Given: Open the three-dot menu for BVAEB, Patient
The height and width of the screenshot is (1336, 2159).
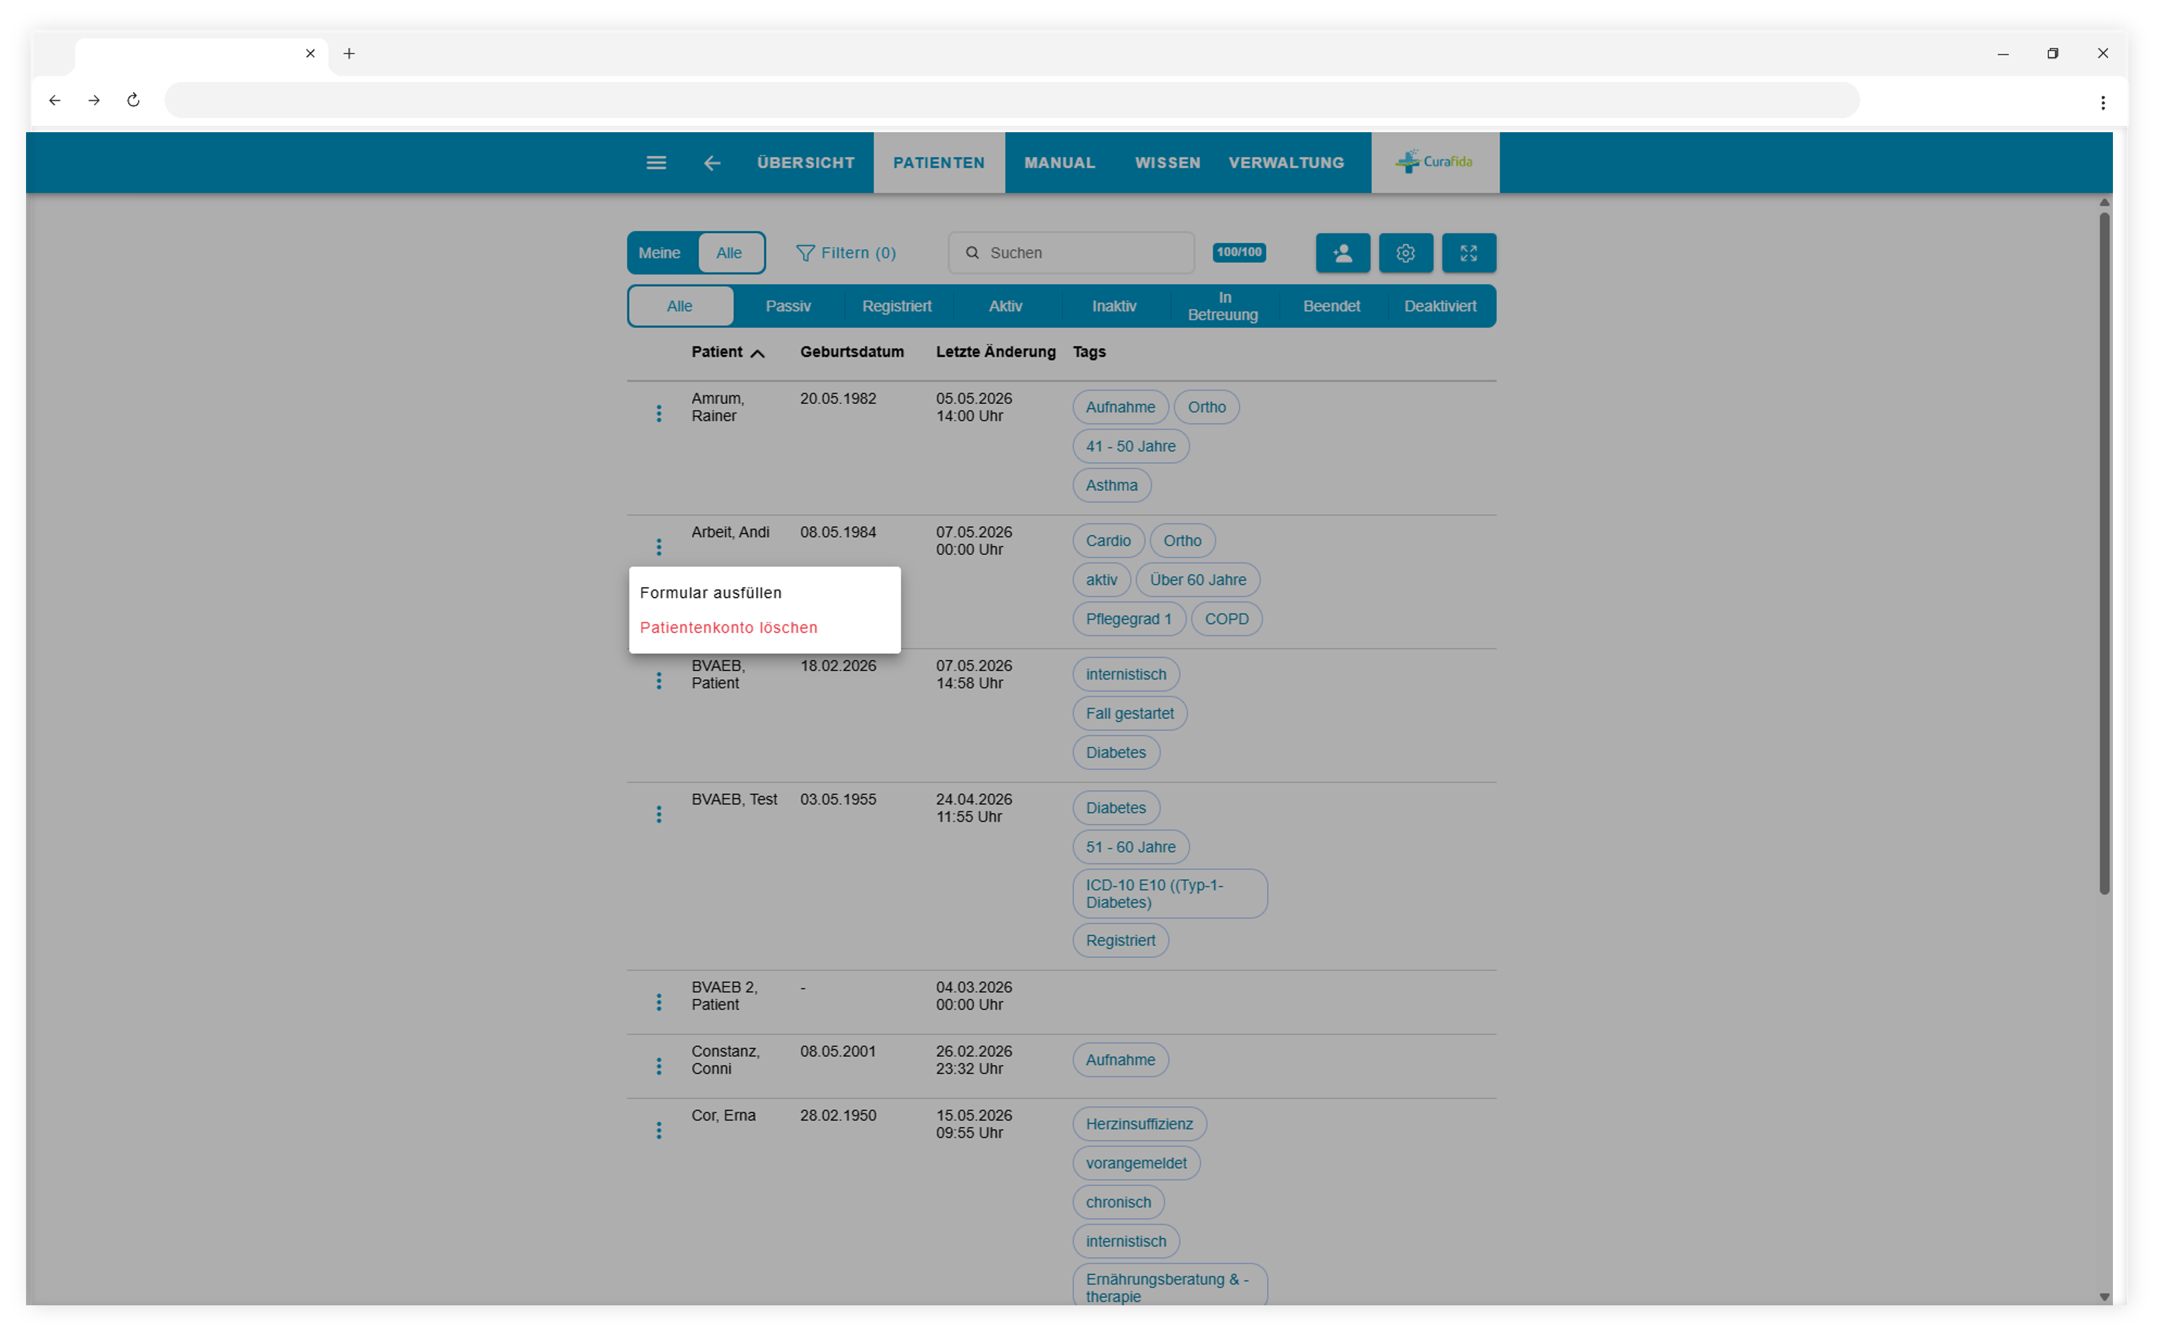Looking at the screenshot, I should (x=658, y=680).
